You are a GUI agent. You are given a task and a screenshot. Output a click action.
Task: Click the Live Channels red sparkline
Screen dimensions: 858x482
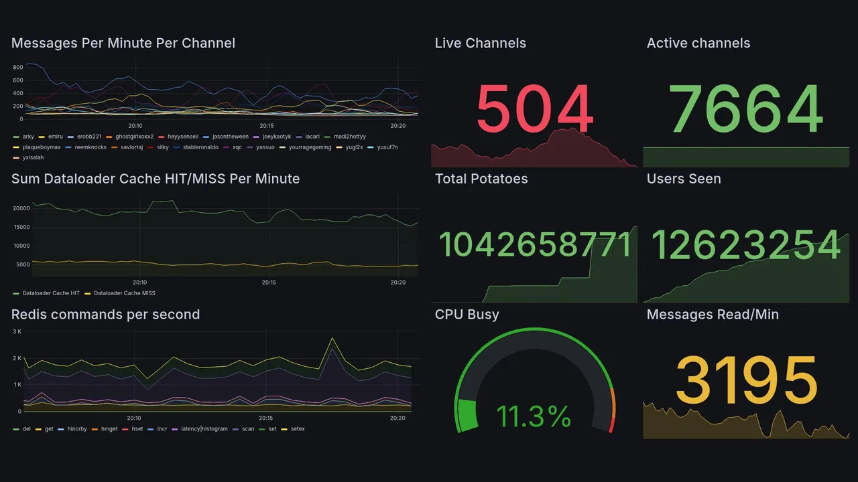pyautogui.click(x=534, y=149)
